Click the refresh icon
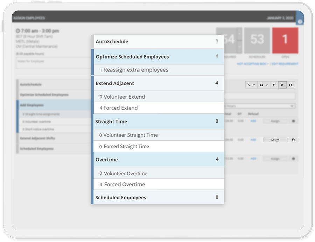 click(x=290, y=85)
